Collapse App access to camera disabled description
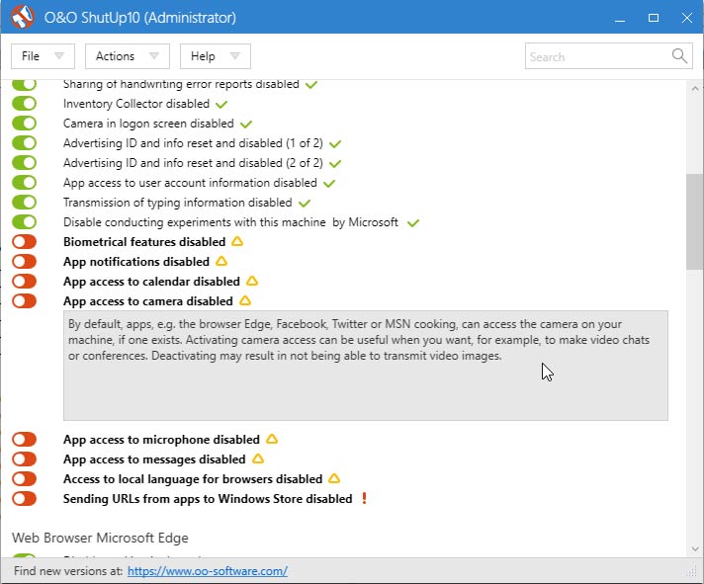704x584 pixels. [147, 301]
